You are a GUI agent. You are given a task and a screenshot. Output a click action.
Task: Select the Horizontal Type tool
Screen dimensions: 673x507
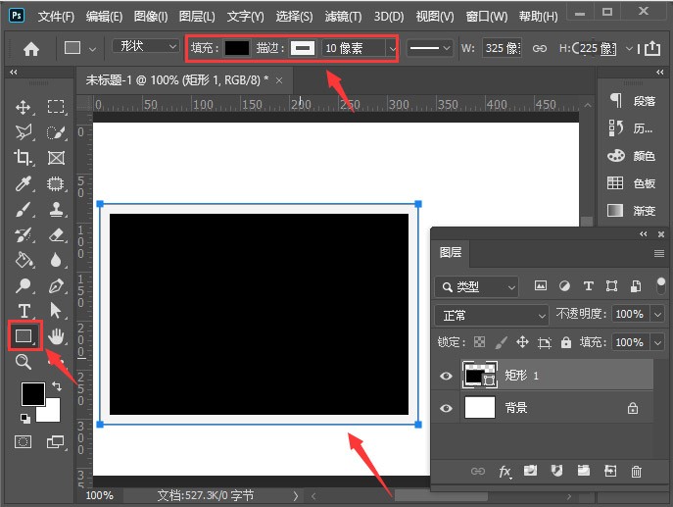(24, 311)
